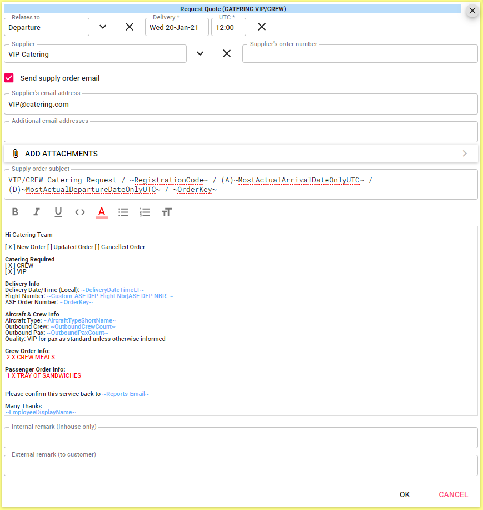Screen dimensions: 483x510
Task: Edit the Supplier's email address field
Action: 241,105
